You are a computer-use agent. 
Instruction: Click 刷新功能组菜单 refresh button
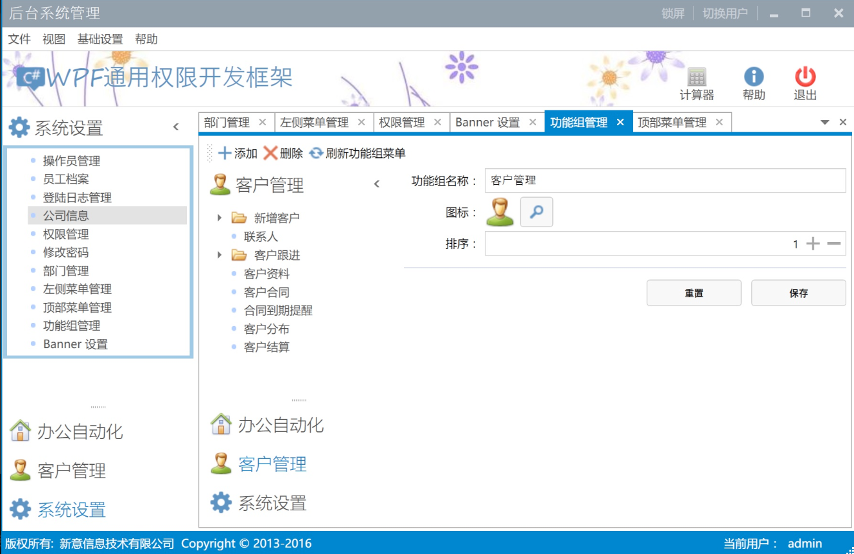click(357, 153)
